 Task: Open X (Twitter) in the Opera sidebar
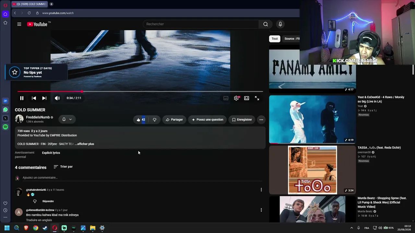(5, 118)
